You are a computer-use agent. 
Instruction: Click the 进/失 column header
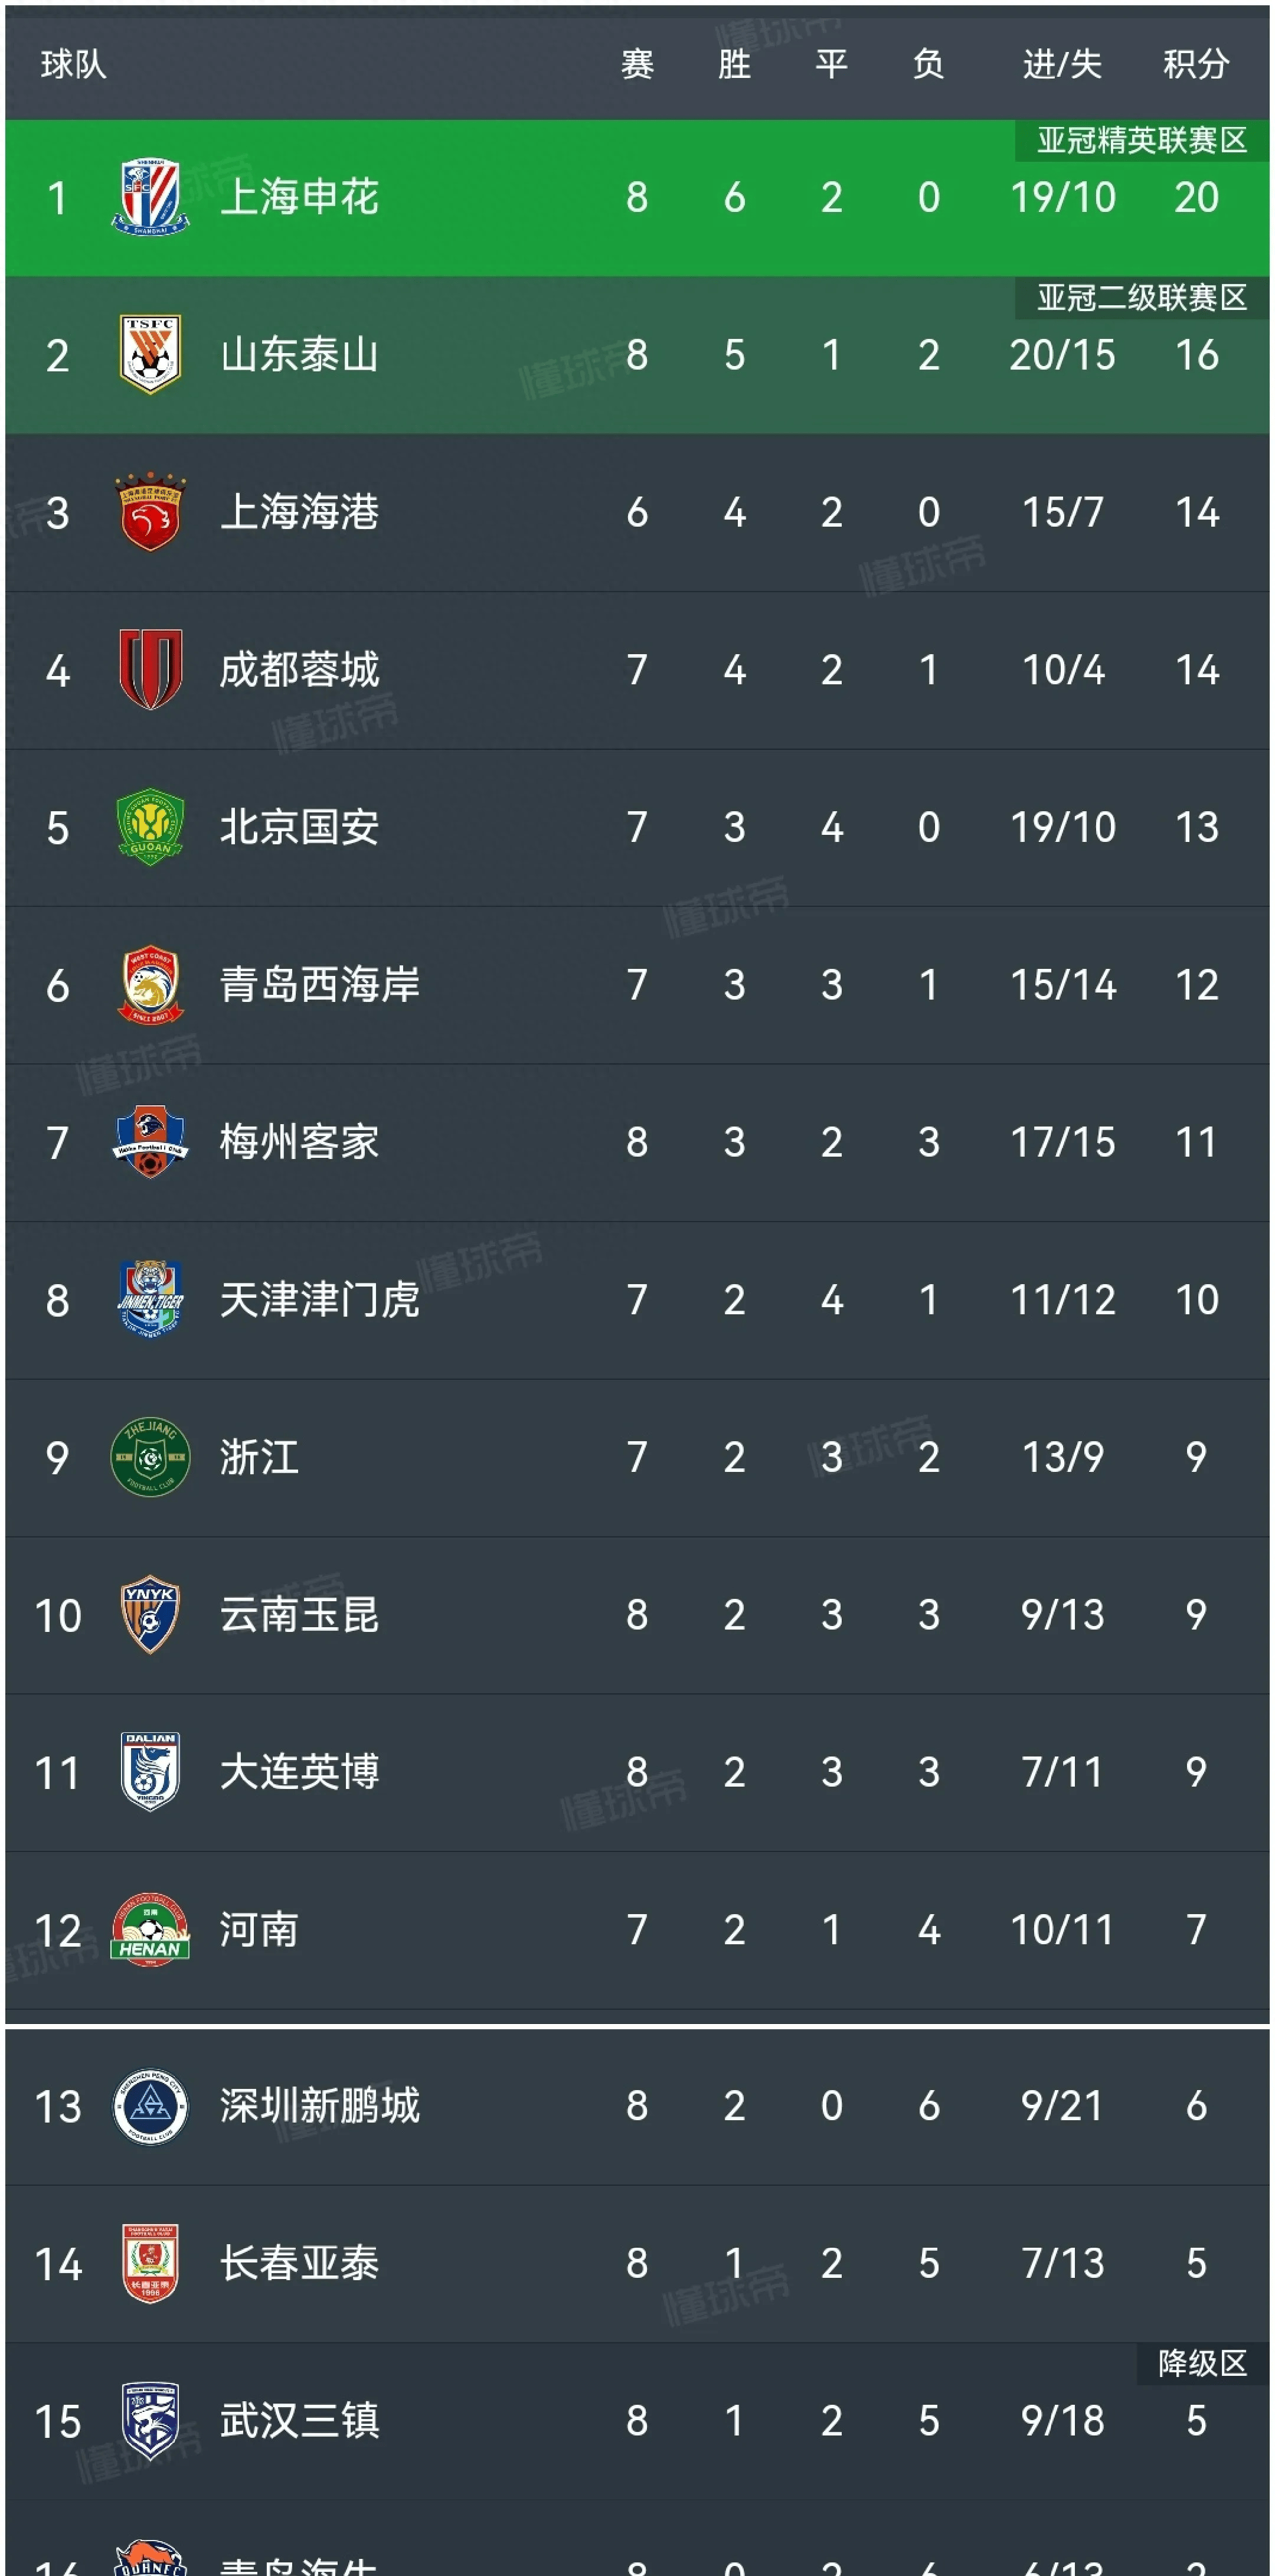(1062, 64)
